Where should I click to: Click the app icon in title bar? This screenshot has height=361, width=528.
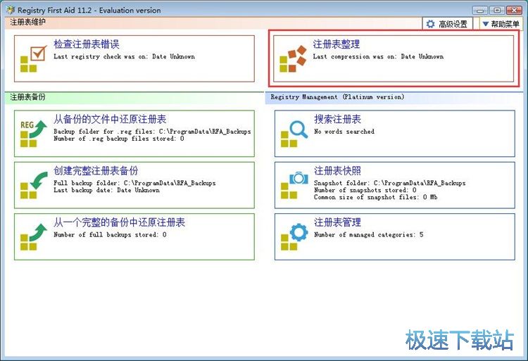pos(11,10)
